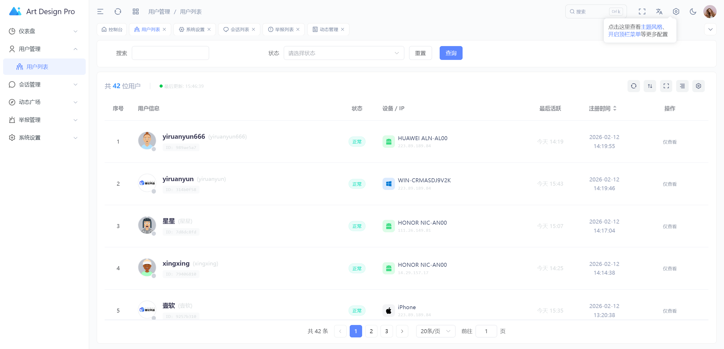Focus the 搜索 filter input field
Image resolution: width=724 pixels, height=349 pixels.
coord(170,53)
